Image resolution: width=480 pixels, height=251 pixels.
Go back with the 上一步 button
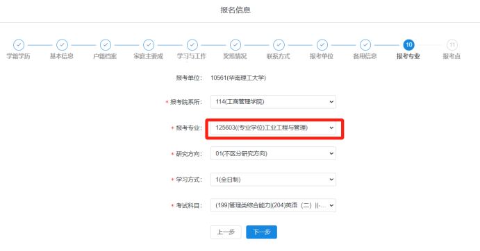coord(226,232)
